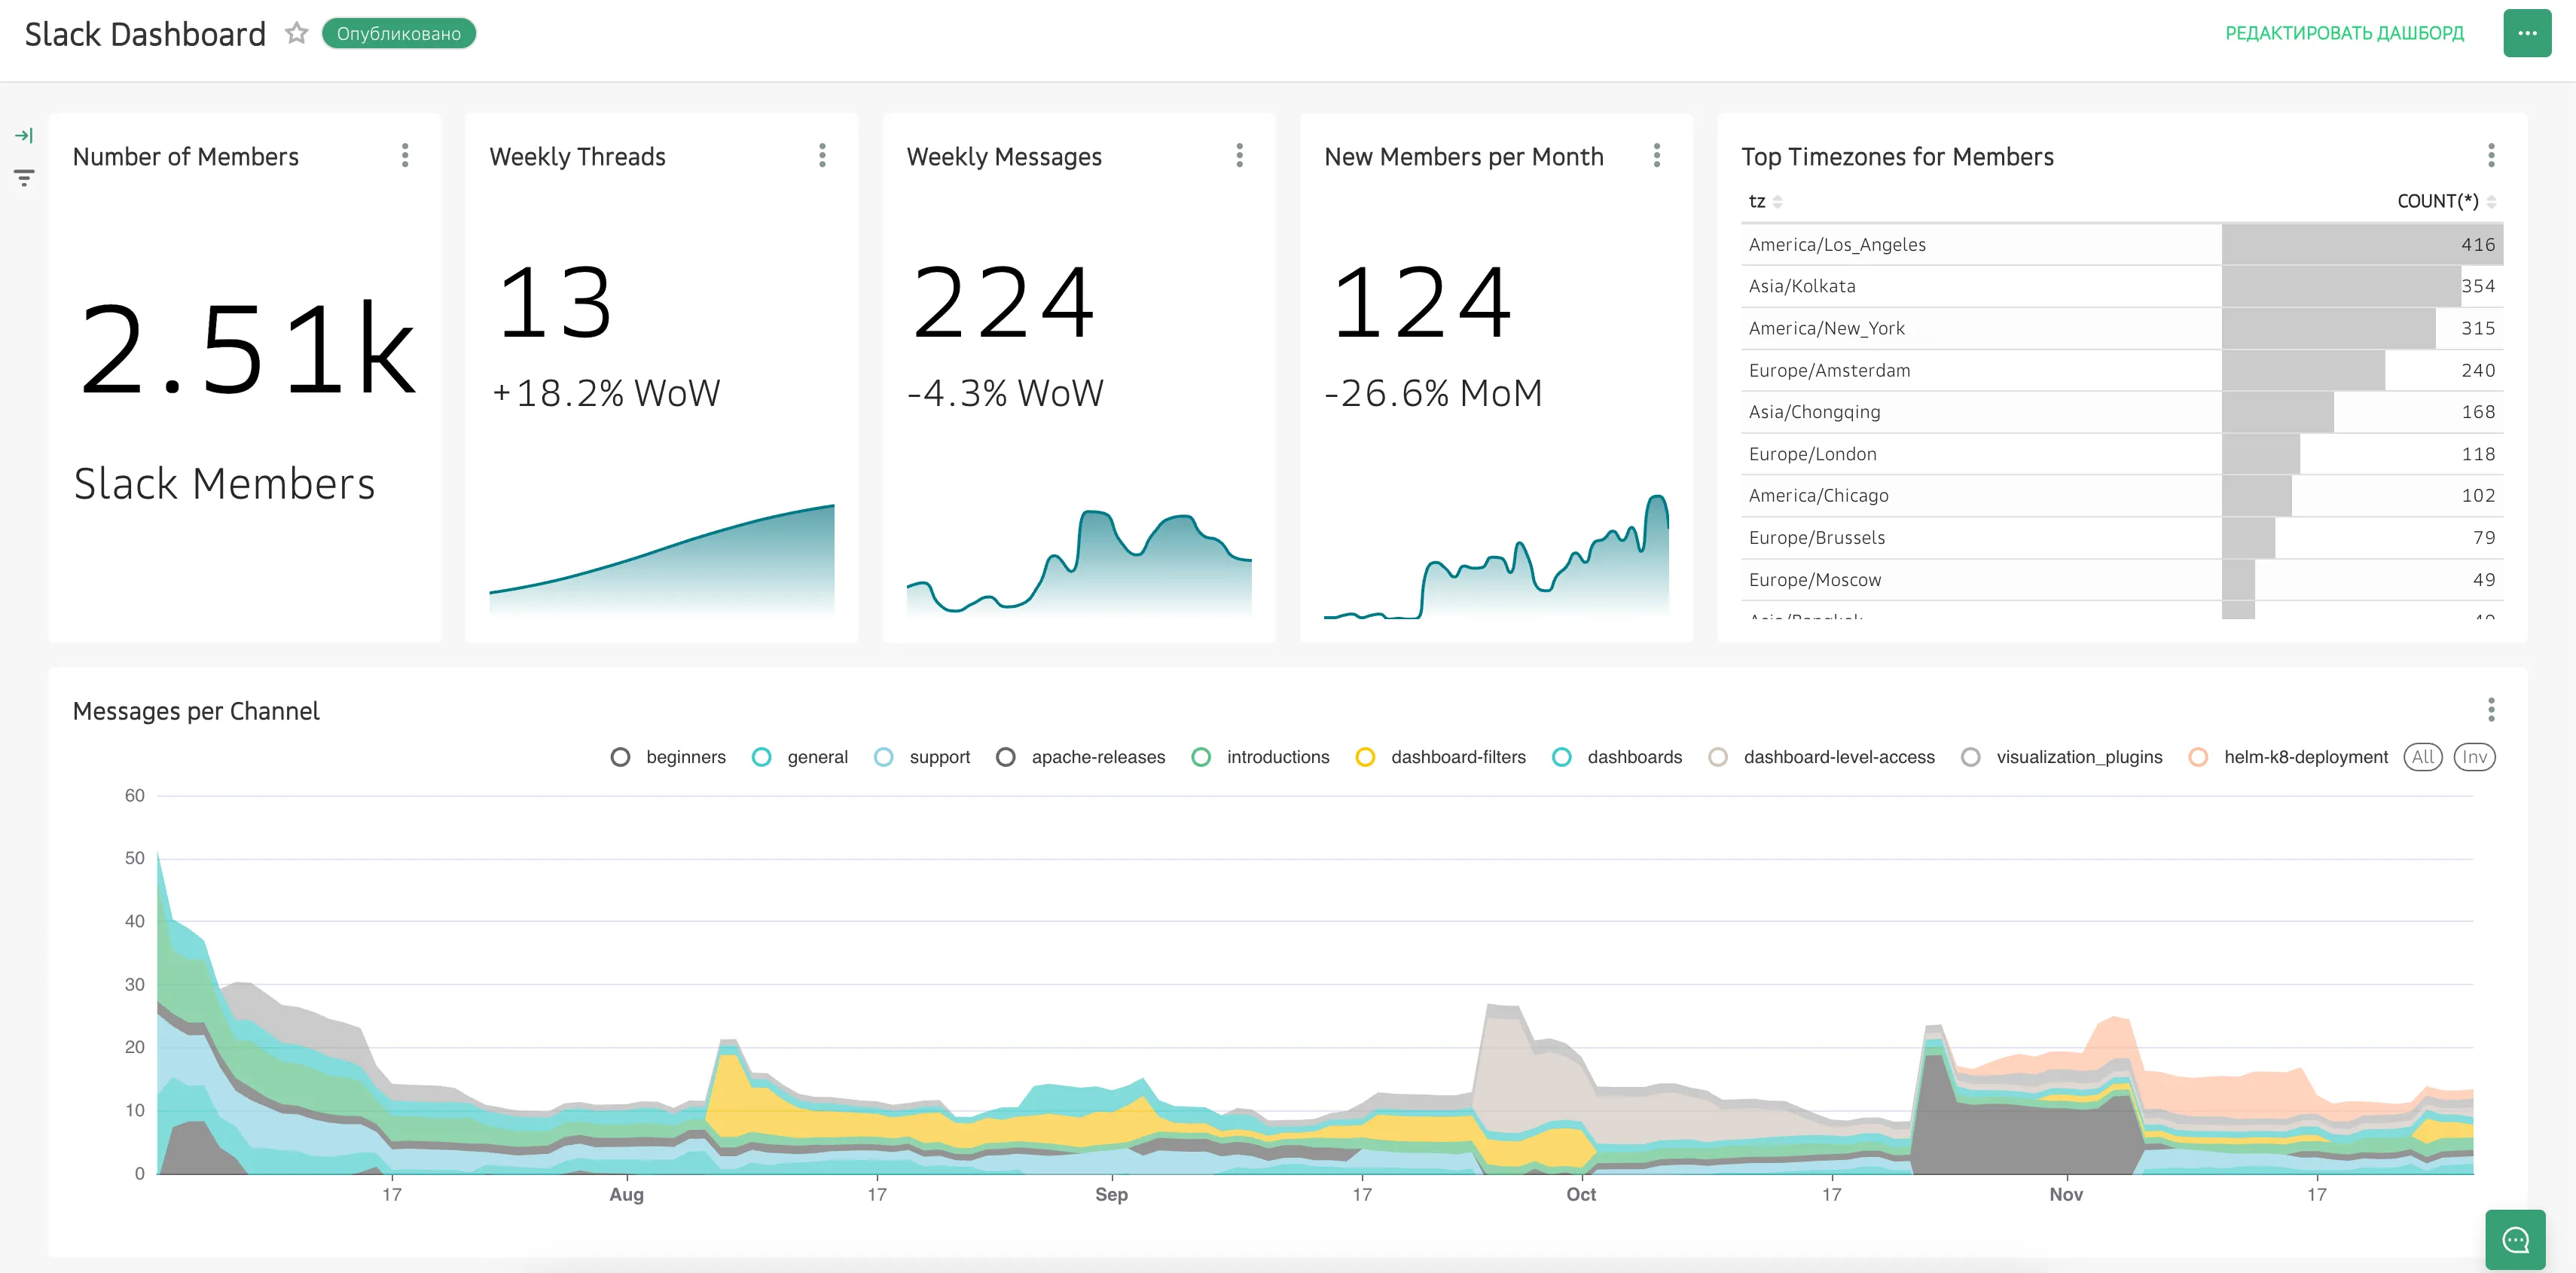Select all legend series with the All button

coord(2422,757)
